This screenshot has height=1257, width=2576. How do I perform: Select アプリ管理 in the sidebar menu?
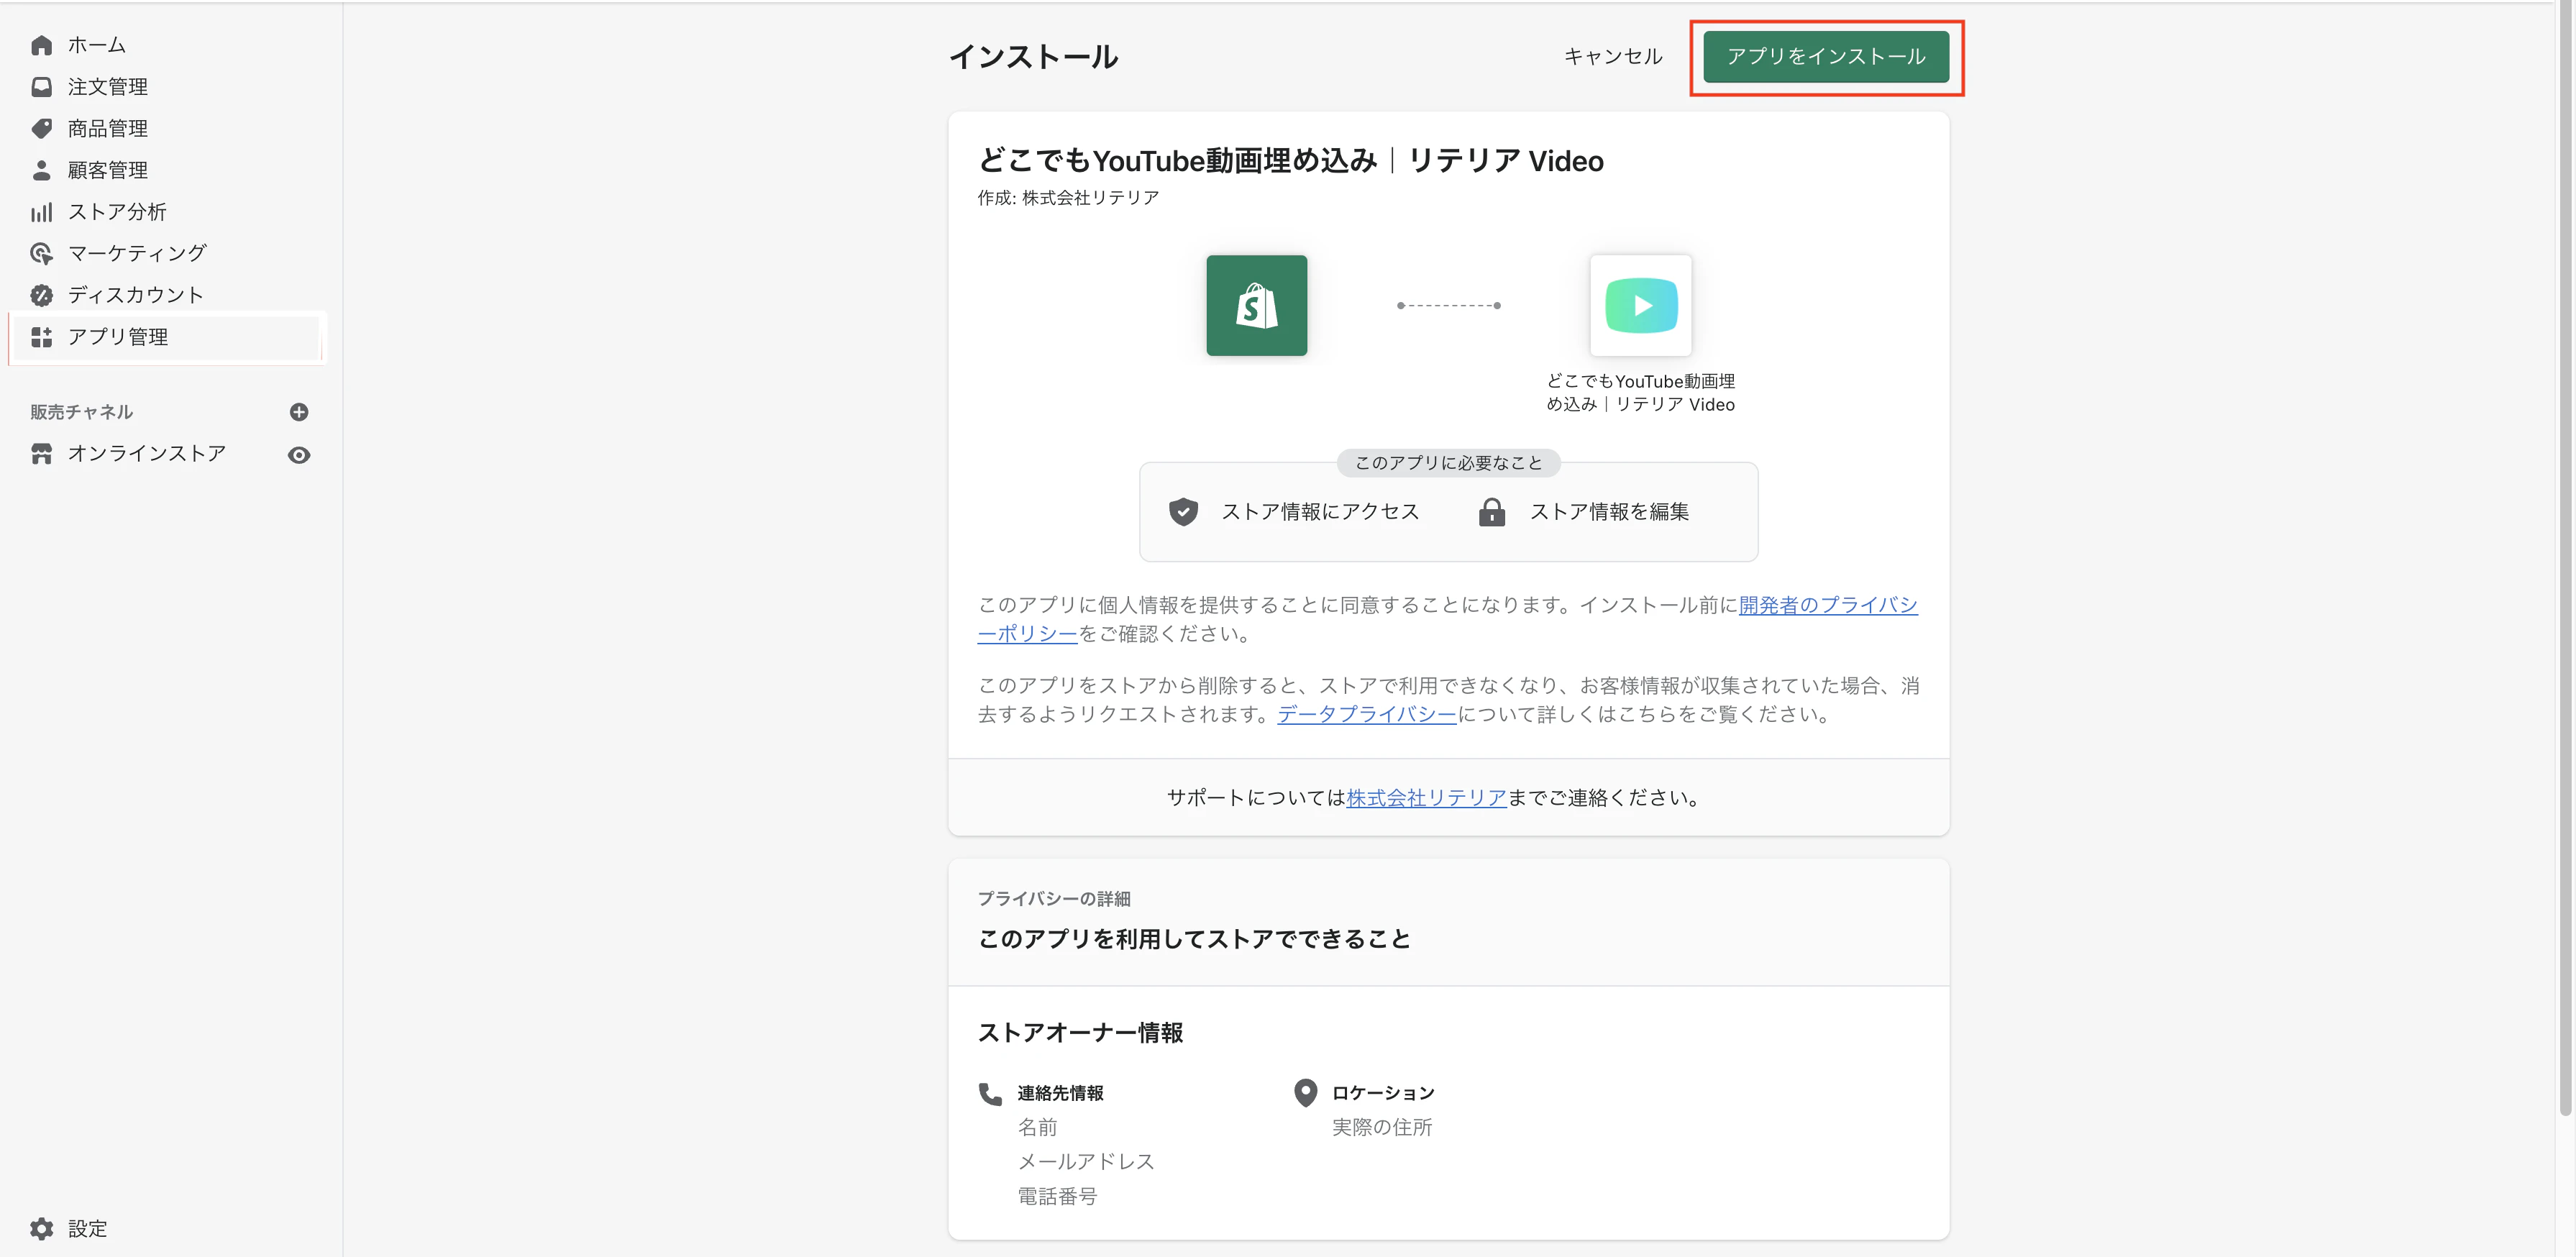117,337
